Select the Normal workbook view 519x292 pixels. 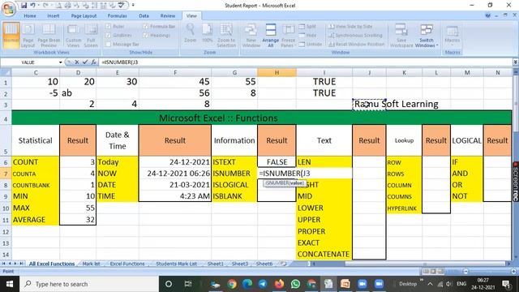(x=11, y=36)
